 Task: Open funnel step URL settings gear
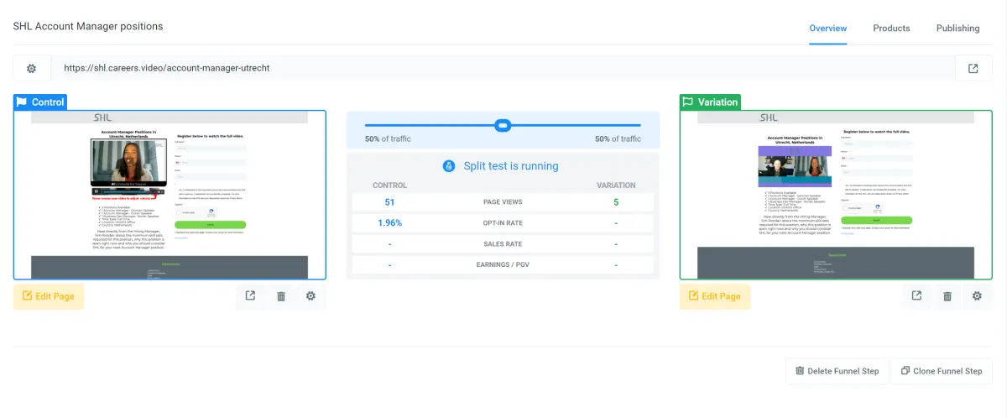pyautogui.click(x=32, y=68)
